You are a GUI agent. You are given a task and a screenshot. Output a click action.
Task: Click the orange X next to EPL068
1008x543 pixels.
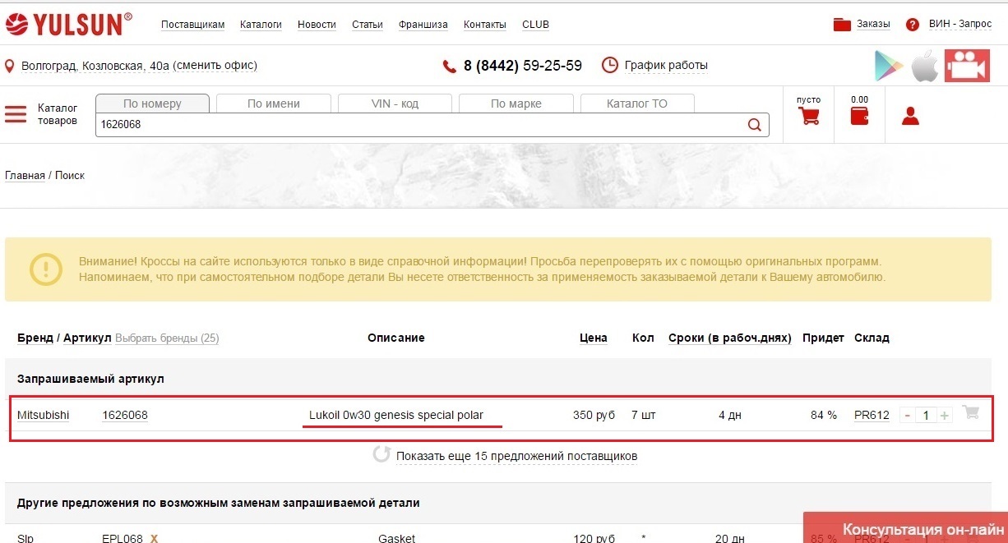[154, 539]
